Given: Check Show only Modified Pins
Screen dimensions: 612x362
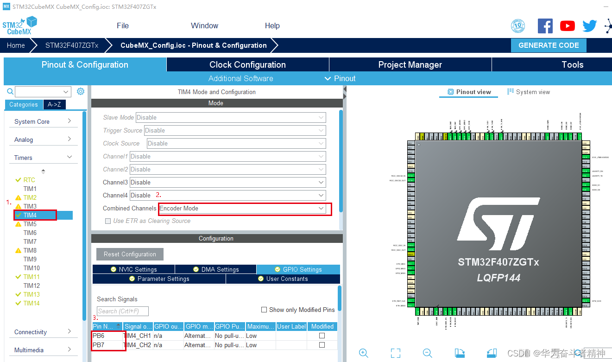Looking at the screenshot, I should (x=264, y=310).
